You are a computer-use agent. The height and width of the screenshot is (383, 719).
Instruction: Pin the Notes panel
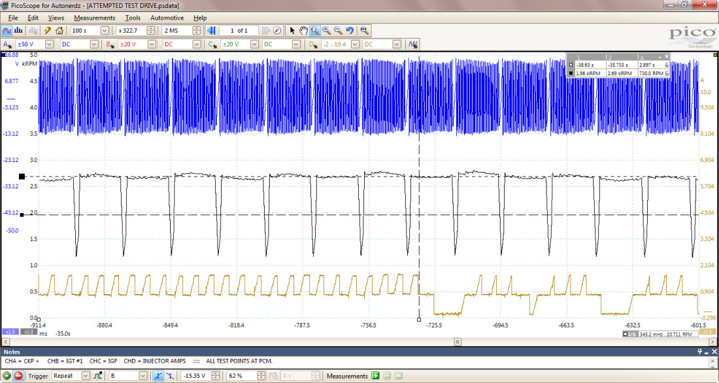(x=700, y=352)
